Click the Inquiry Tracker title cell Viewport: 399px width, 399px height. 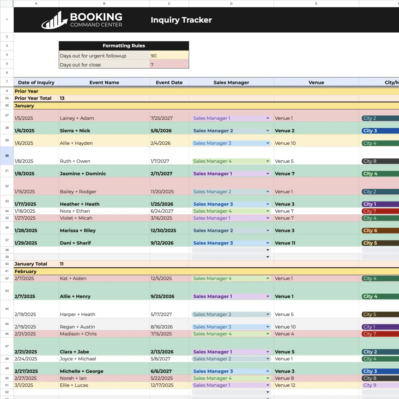coord(181,20)
